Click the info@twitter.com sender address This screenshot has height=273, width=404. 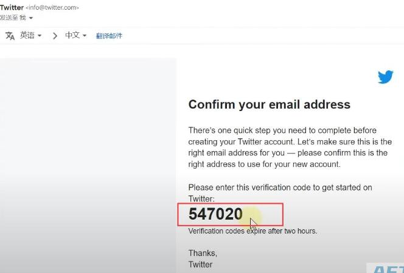coord(52,8)
